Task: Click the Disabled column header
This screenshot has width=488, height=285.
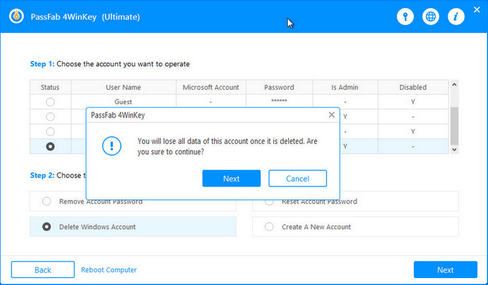Action: pyautogui.click(x=413, y=87)
